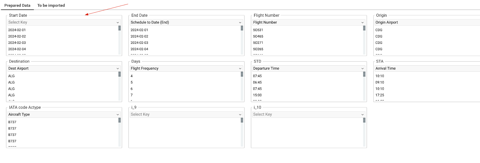Click 15:00 in the STD list
The image size is (480, 163).
(x=257, y=95)
